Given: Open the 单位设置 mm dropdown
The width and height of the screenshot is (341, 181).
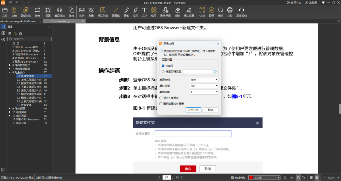Looking at the screenshot, I should [x=204, y=86].
